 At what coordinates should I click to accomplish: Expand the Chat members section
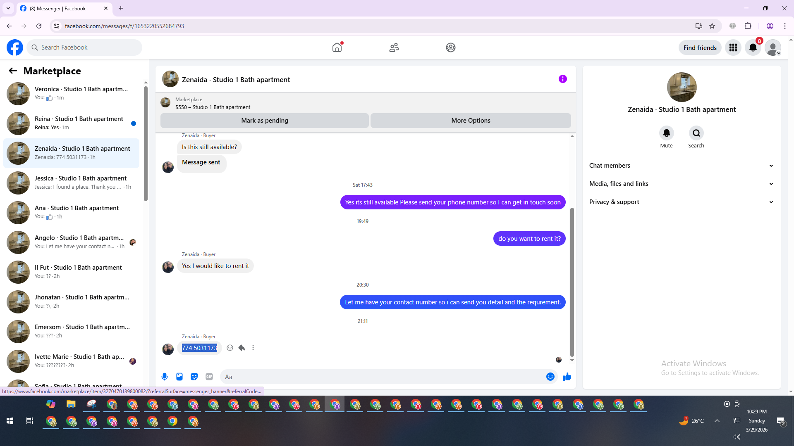click(682, 166)
